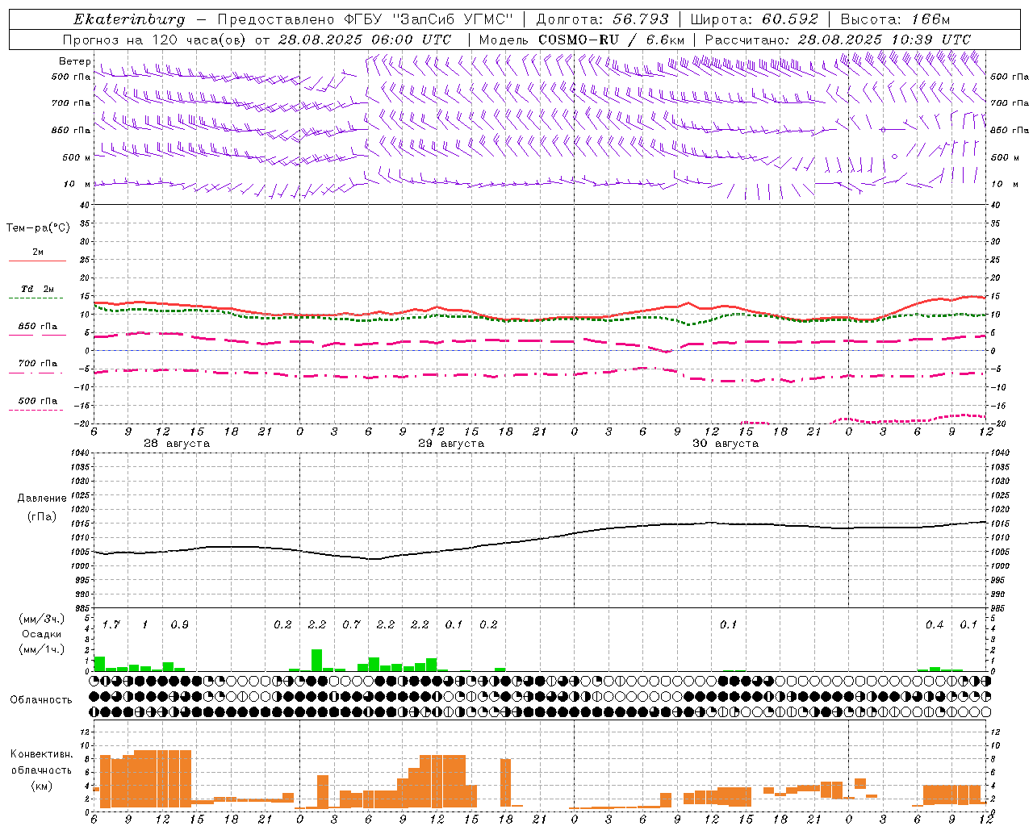Click the "28 августа" date label
1033x826 pixels.
pos(177,444)
